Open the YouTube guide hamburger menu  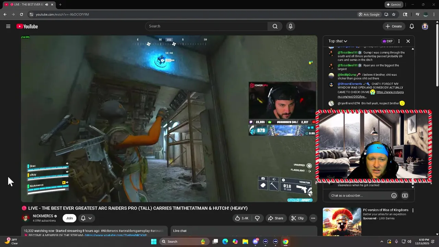(8, 26)
